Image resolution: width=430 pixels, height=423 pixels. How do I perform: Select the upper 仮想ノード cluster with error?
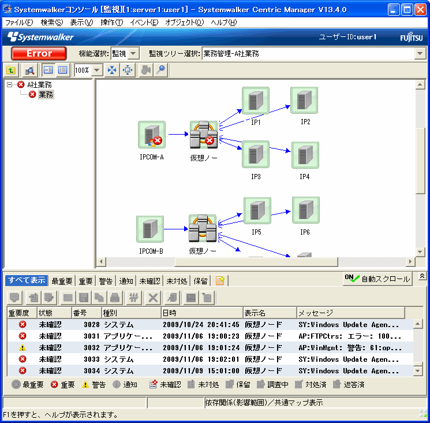click(x=204, y=135)
